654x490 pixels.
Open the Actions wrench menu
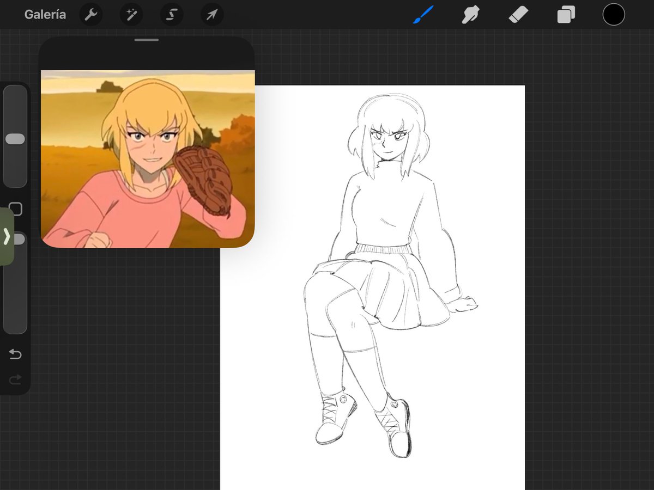(x=91, y=15)
